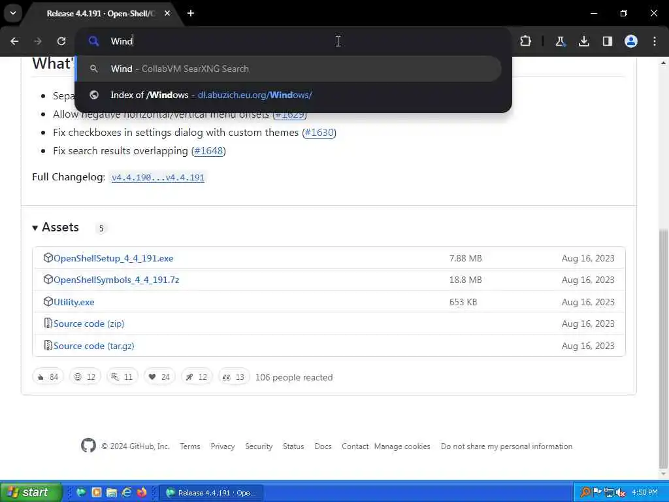The height and width of the screenshot is (502, 669).
Task: Launch Firefox from quick launch
Action: point(142,492)
